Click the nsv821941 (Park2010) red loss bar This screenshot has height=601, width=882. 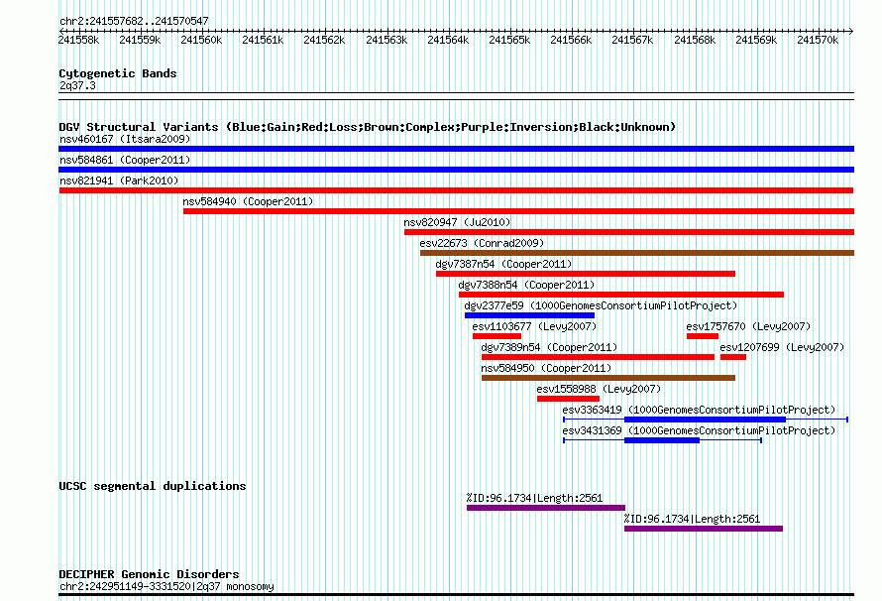tap(456, 190)
